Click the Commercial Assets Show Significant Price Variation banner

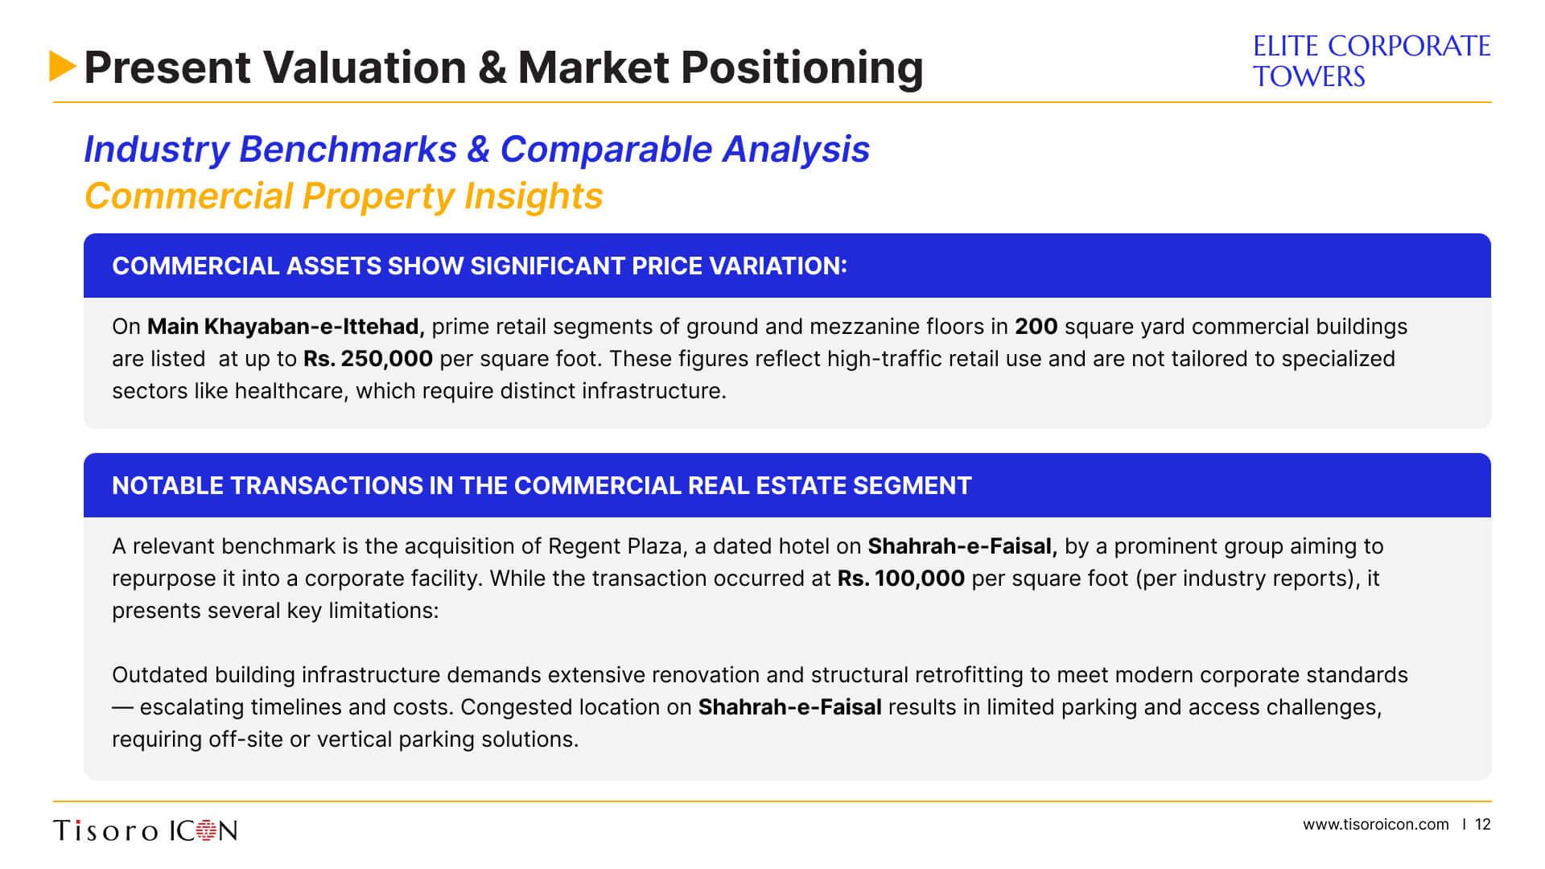787,266
